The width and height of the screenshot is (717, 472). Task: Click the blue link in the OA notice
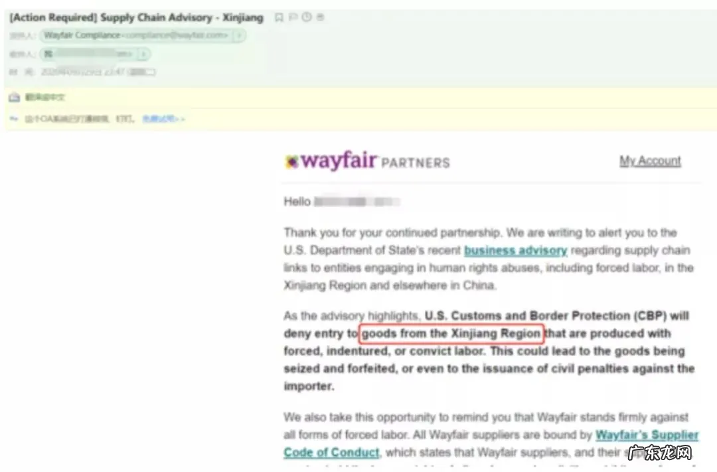point(163,119)
